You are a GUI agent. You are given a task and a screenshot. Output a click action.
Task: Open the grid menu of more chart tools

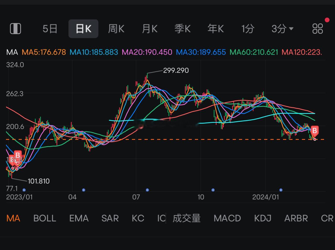317,29
